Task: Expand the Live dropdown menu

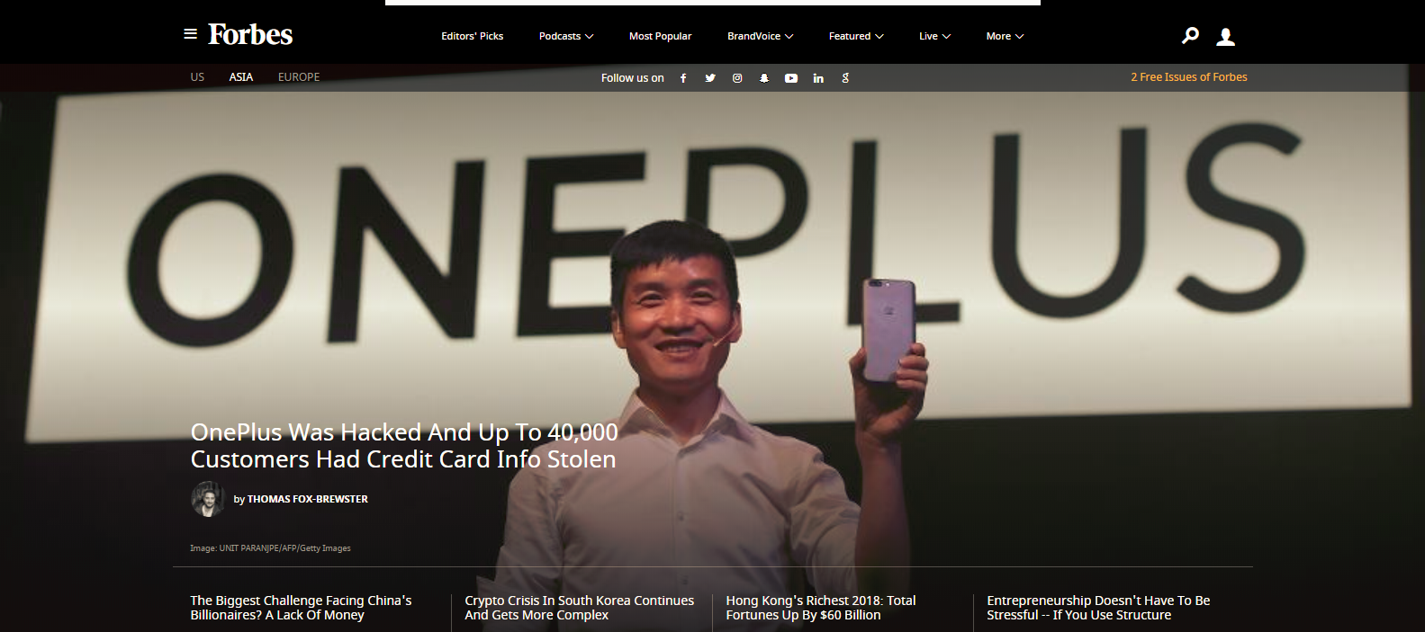Action: click(x=934, y=36)
